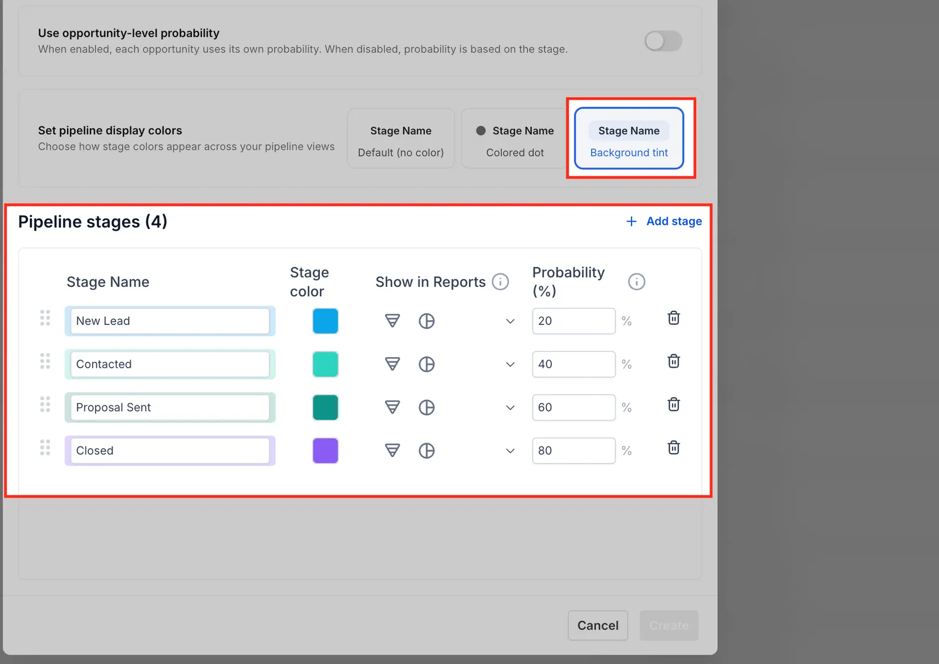This screenshot has width=939, height=664.
Task: Click pie chart icon in Proposal Sent row
Action: (427, 408)
